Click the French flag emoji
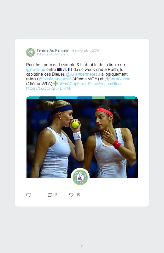The height and width of the screenshot is (253, 164). click(70, 70)
